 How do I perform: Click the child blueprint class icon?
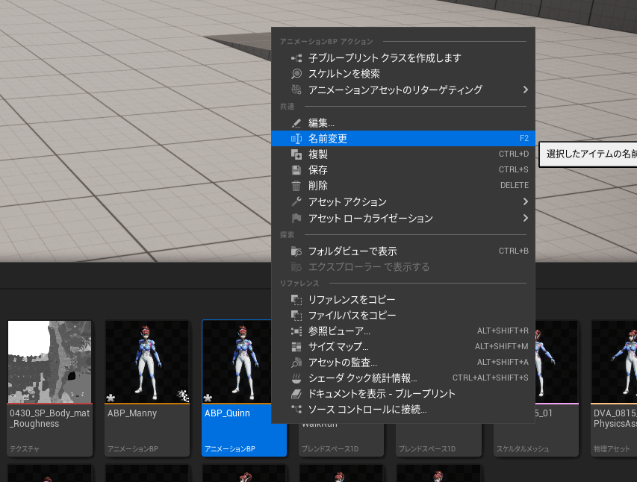pyautogui.click(x=296, y=58)
